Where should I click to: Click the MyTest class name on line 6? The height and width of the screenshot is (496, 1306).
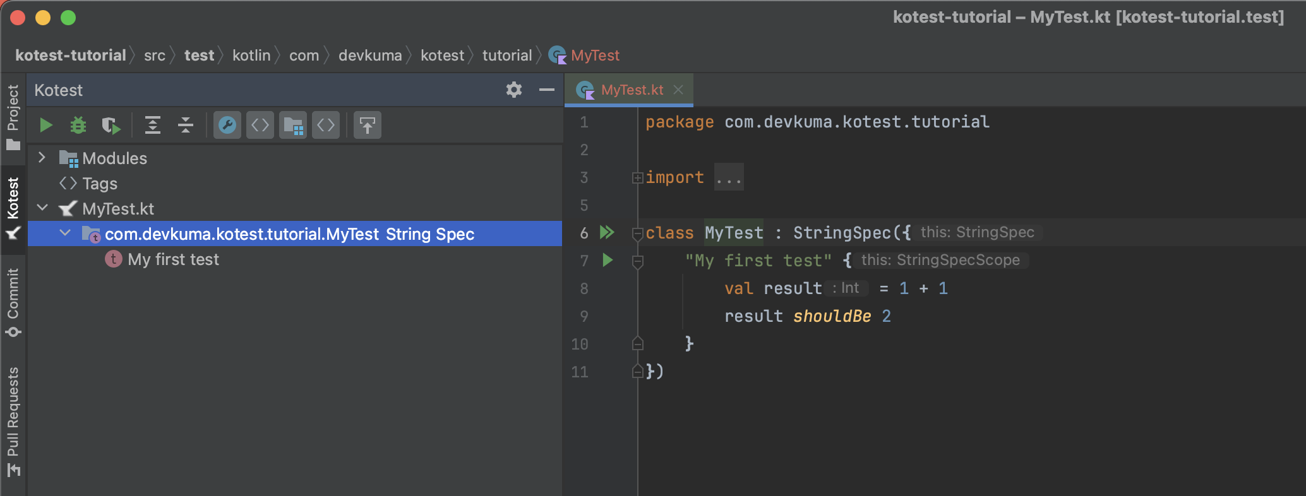734,233
